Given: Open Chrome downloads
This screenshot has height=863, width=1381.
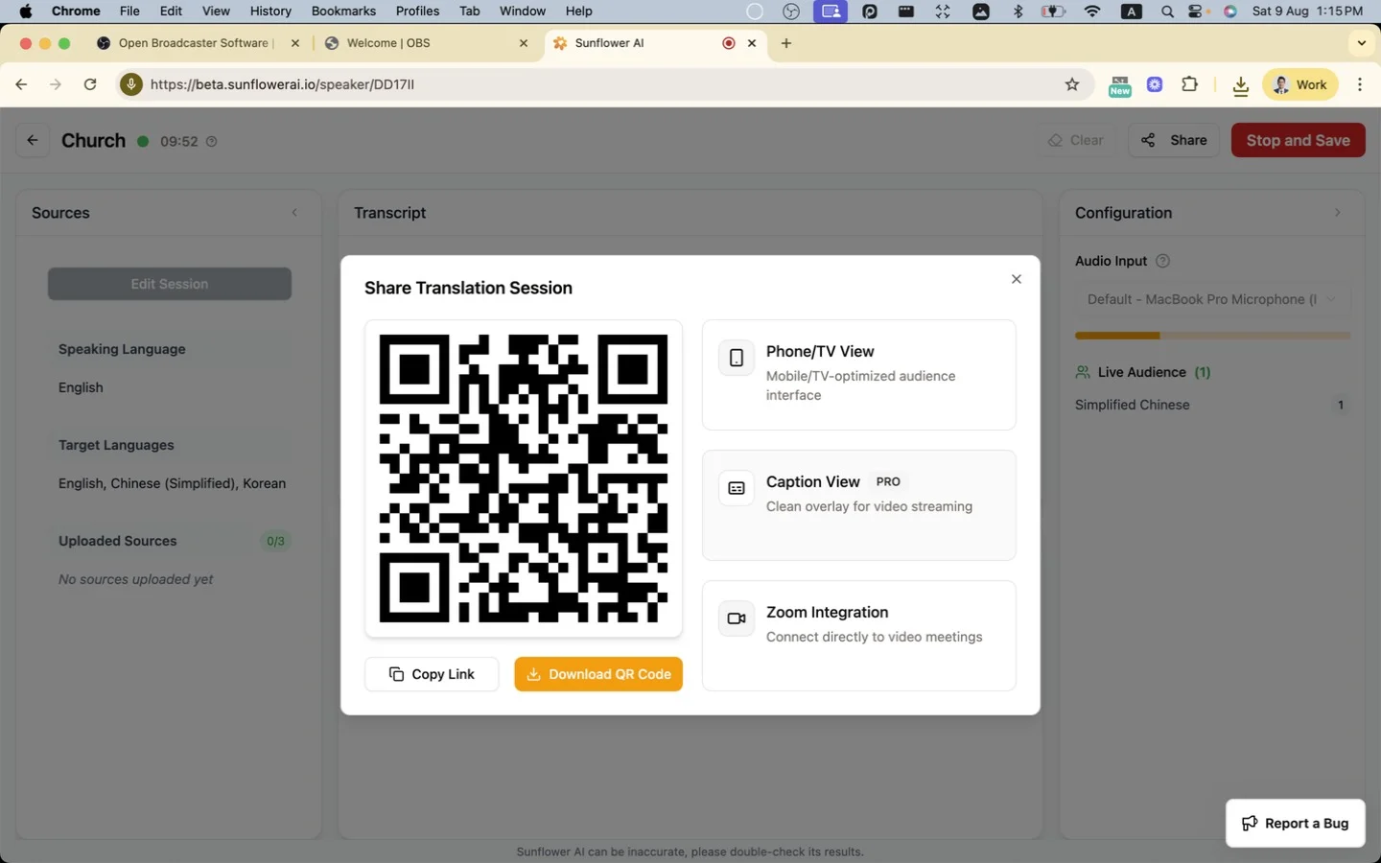Looking at the screenshot, I should pos(1241,85).
